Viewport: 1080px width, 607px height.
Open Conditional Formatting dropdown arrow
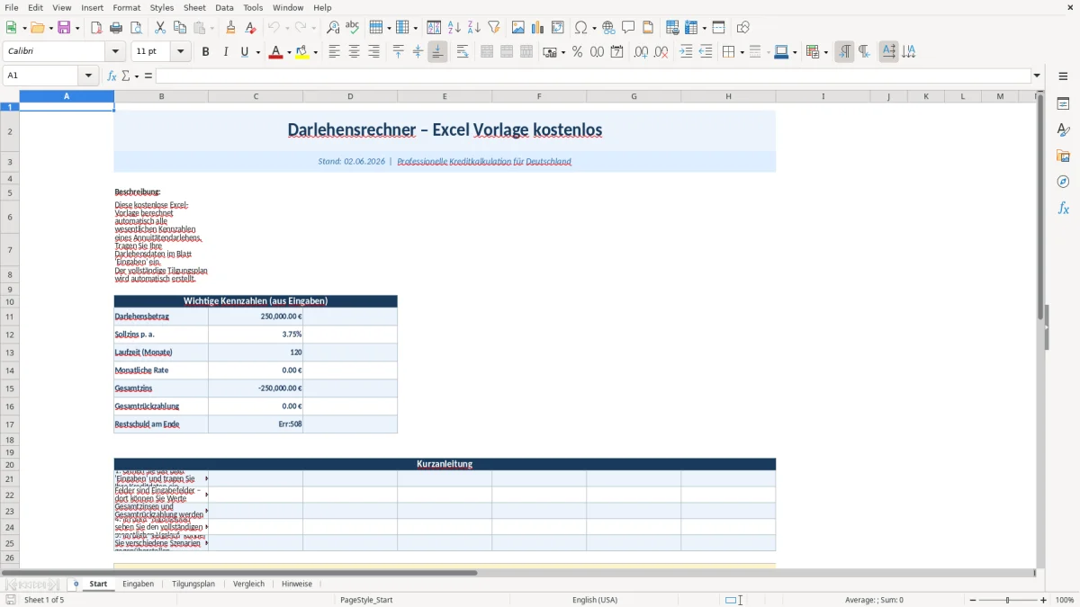825,52
